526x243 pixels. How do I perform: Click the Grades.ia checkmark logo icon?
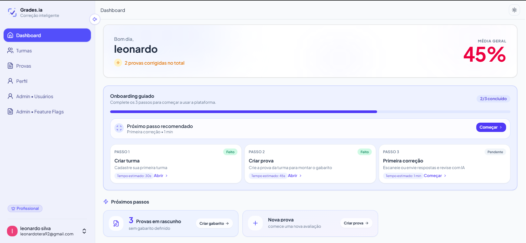point(12,13)
